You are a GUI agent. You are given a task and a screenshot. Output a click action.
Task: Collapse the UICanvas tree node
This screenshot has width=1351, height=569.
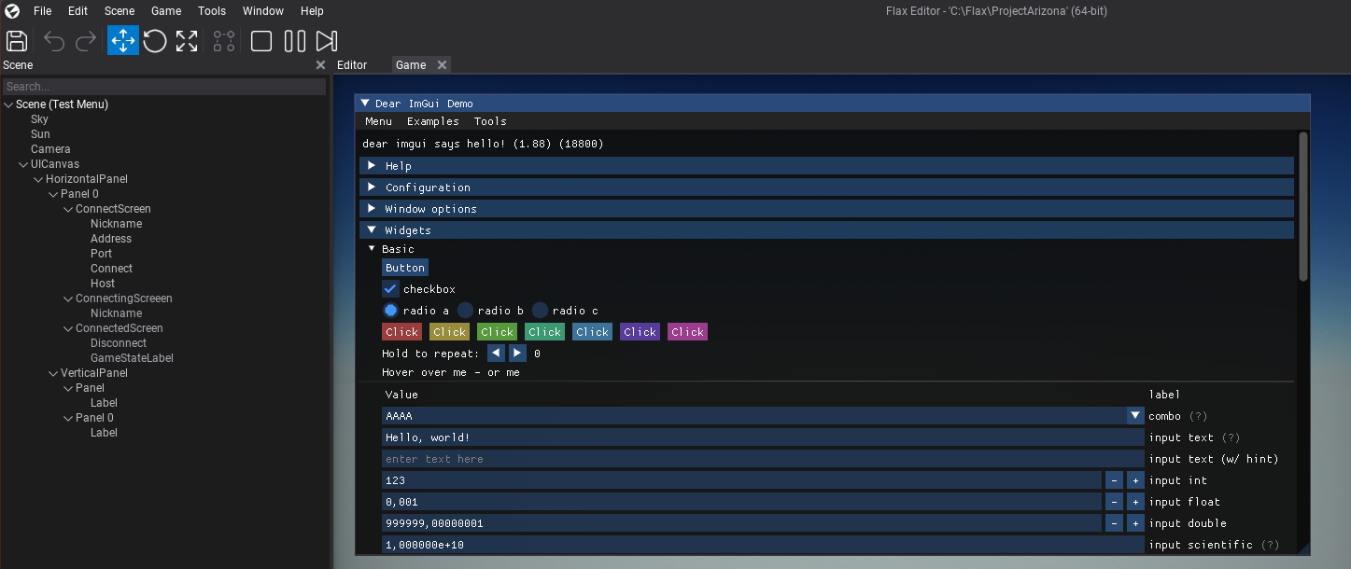point(23,164)
